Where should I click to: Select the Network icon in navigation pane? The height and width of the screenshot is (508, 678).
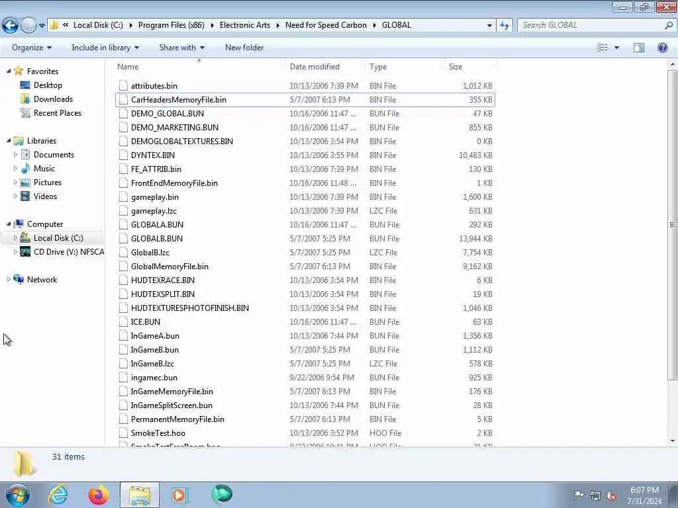[x=19, y=279]
